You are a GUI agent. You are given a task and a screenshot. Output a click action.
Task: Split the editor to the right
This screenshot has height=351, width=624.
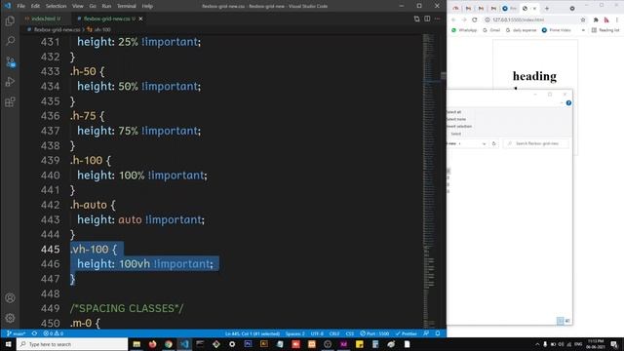427,19
